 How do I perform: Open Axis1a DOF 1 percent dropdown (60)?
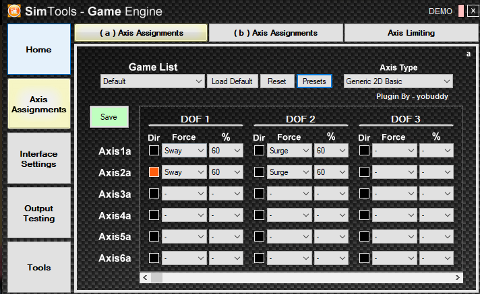point(226,150)
